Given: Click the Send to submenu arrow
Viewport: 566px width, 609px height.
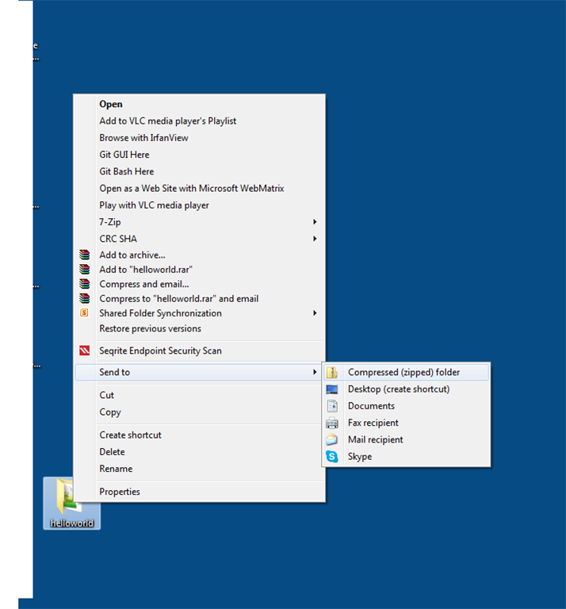Looking at the screenshot, I should coord(315,372).
